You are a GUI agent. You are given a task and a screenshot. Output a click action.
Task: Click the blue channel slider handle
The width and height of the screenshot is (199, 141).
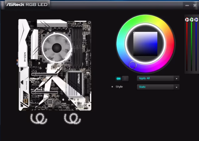[196, 20]
